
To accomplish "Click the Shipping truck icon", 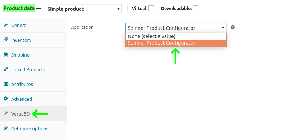I will pyautogui.click(x=6, y=54).
